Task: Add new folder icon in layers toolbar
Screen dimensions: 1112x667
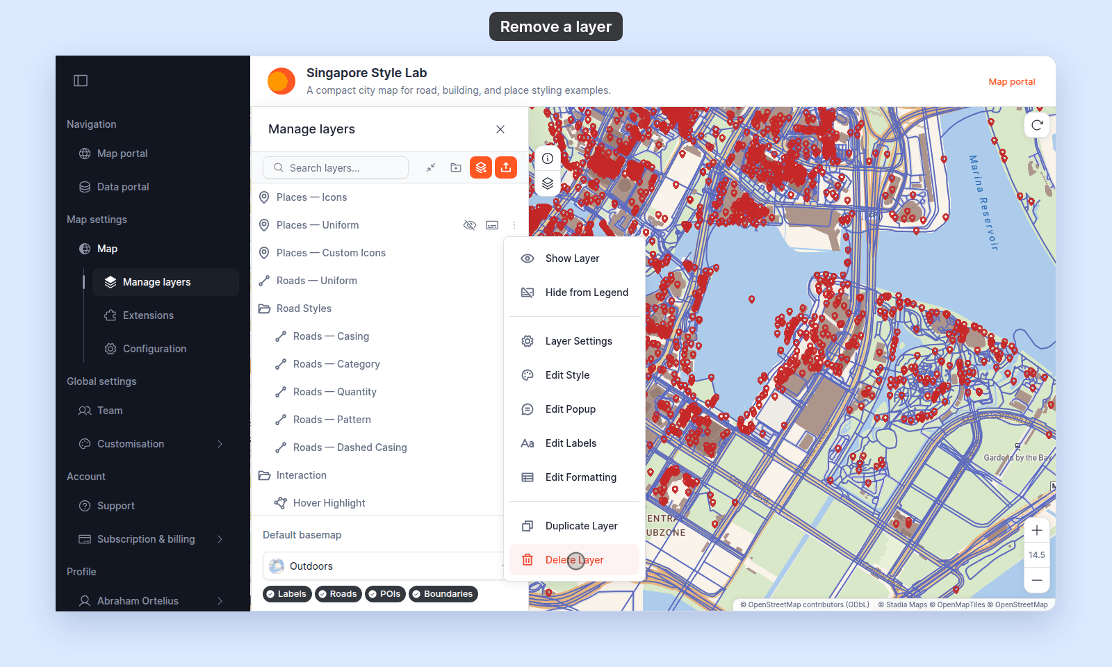Action: pyautogui.click(x=456, y=167)
